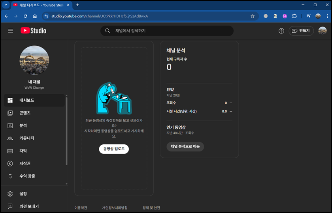Click the sidebar scroll down arrow
The height and width of the screenshot is (213, 332).
click(66, 184)
